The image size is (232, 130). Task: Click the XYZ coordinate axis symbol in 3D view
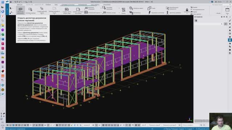click(190, 119)
